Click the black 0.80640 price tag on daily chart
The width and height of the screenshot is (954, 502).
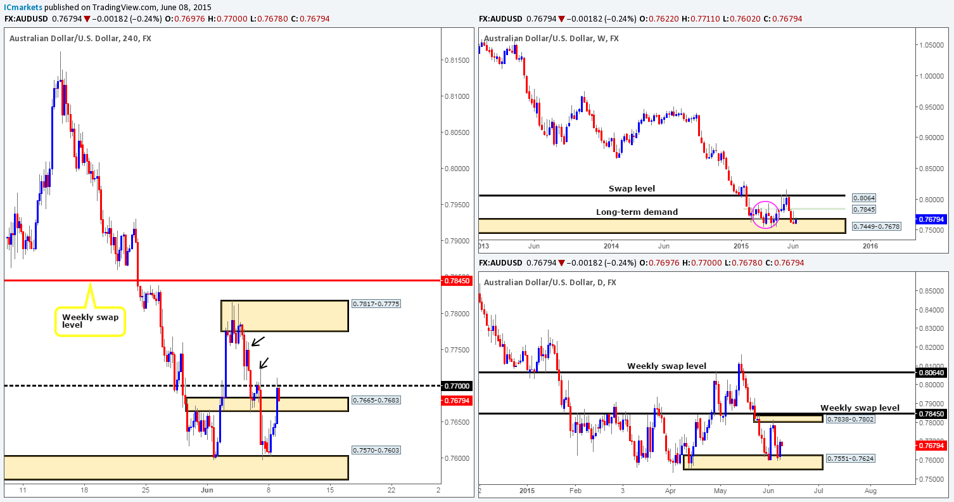932,373
